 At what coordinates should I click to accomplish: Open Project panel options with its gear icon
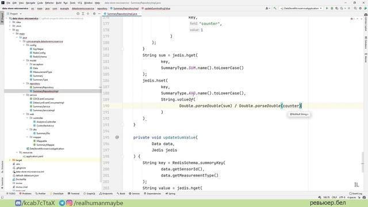[x=94, y=14]
